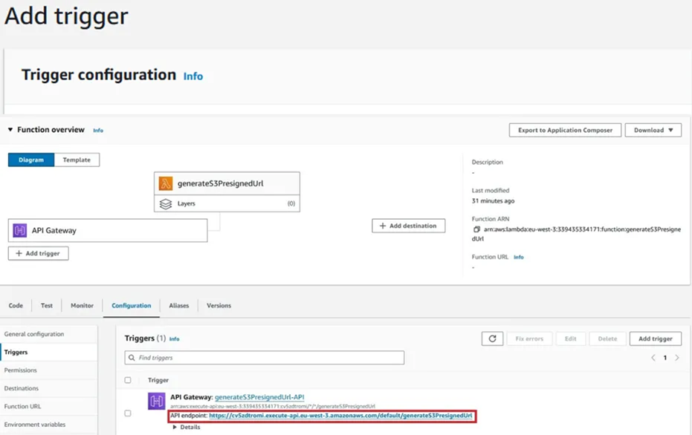Click the plus Add destination icon
The image size is (692, 435).
tap(381, 226)
